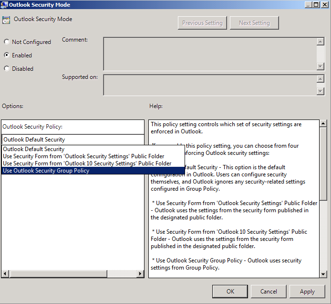
Task: Click the Next Setting button
Action: (x=254, y=23)
